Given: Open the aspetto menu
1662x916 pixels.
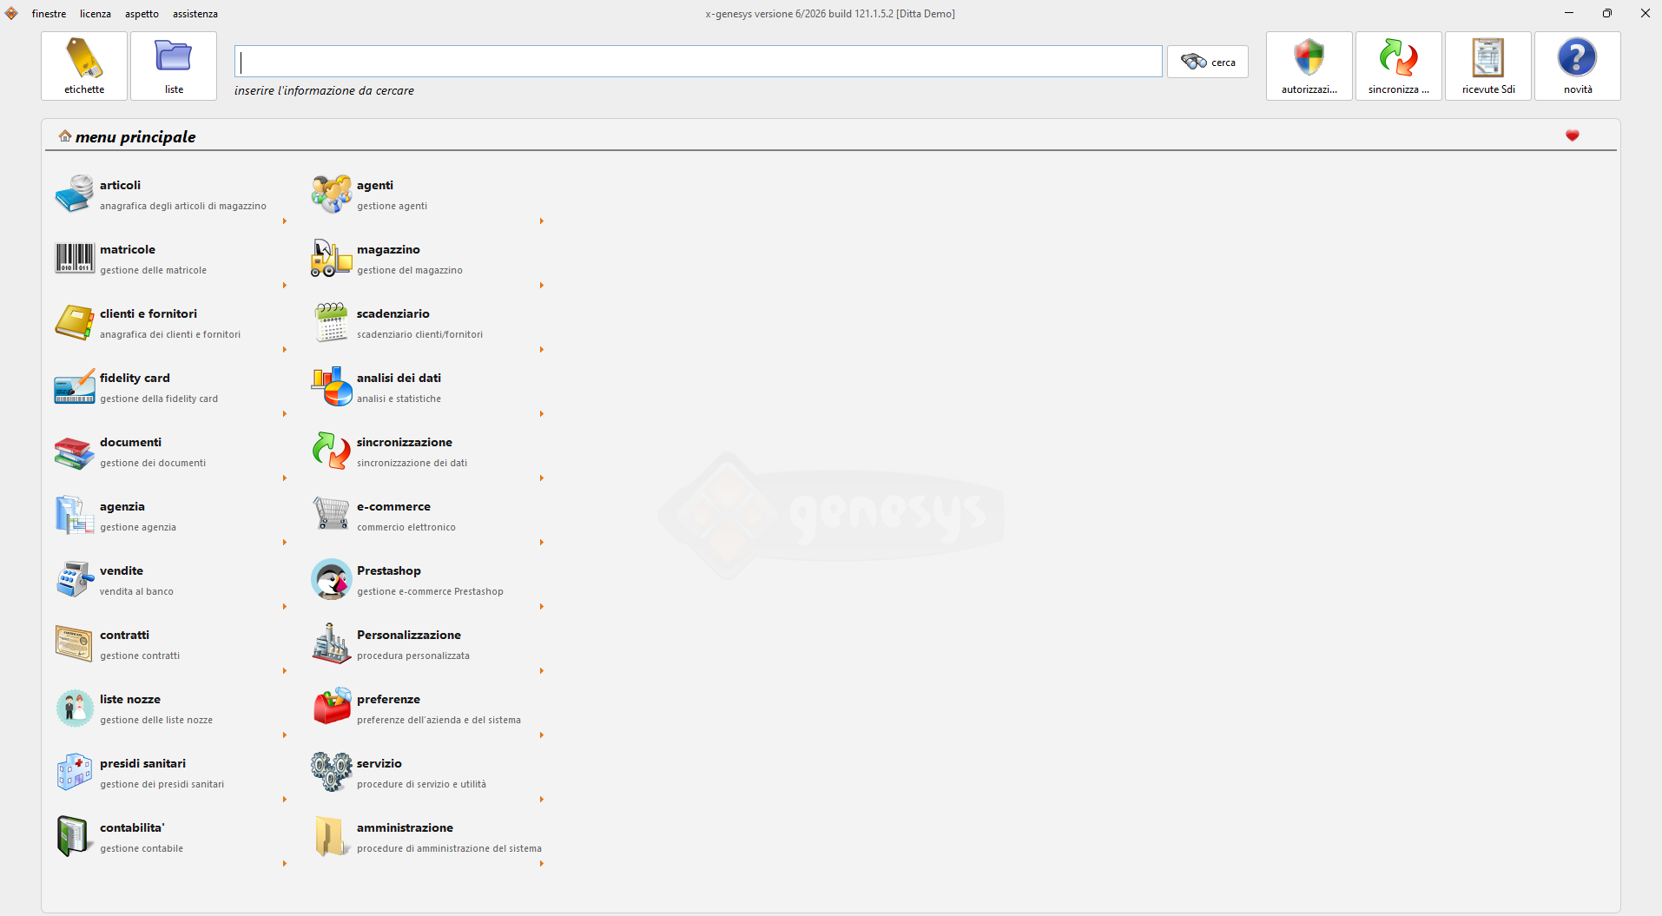Looking at the screenshot, I should pos(142,14).
